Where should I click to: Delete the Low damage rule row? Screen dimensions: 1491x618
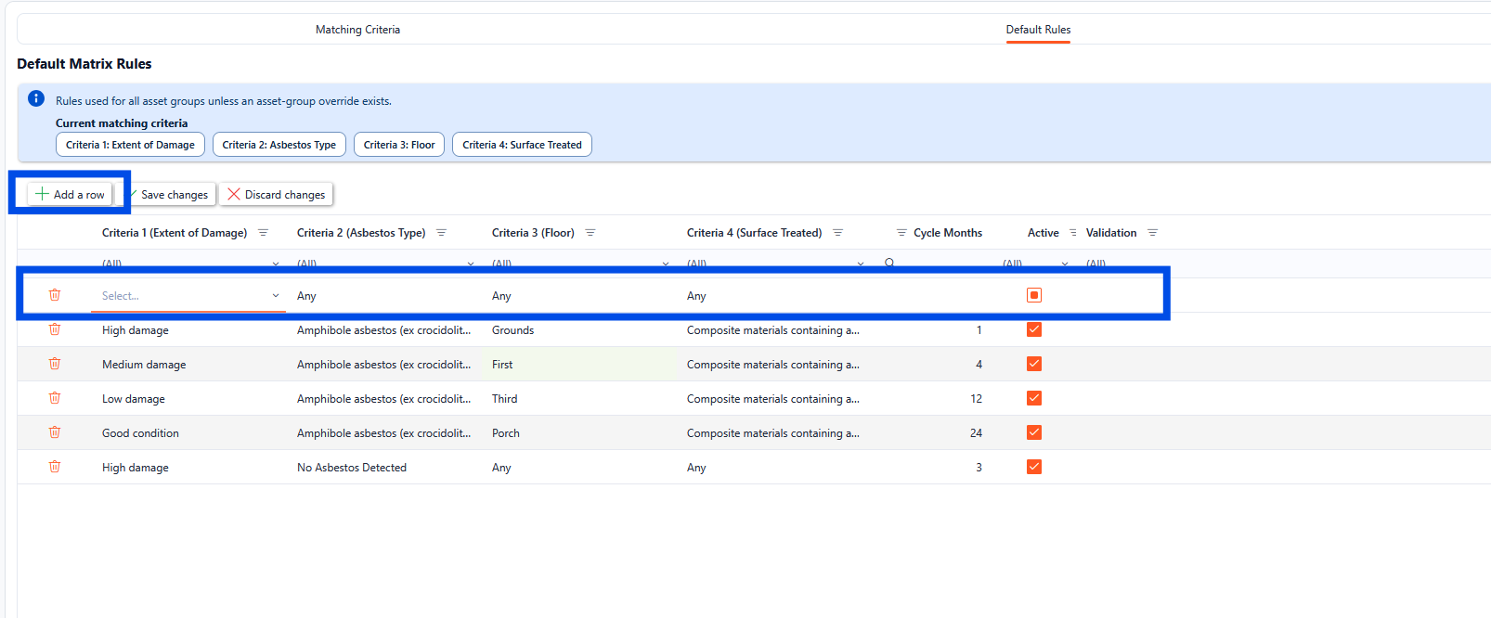[x=55, y=398]
